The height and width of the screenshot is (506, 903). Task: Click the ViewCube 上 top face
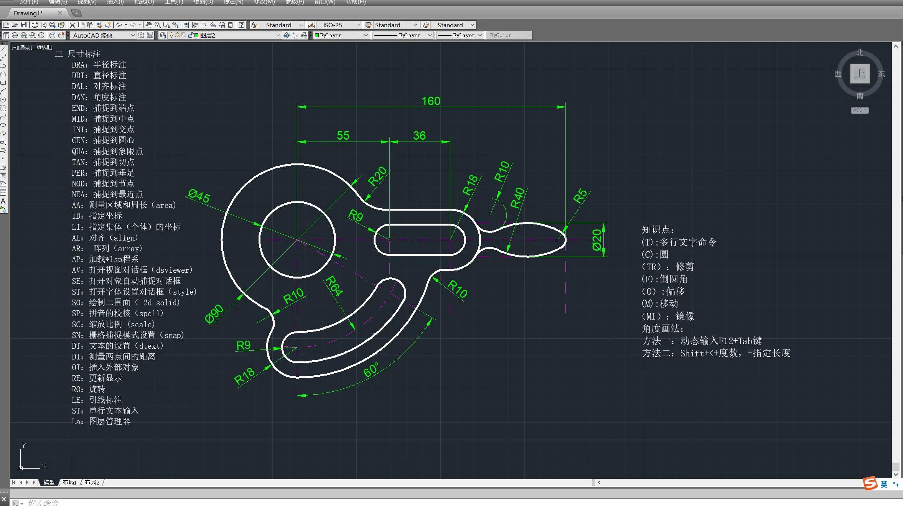860,74
